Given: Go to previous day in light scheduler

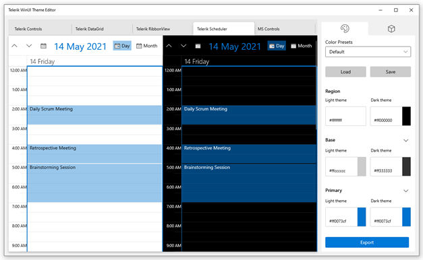Looking at the screenshot, I should (15, 46).
